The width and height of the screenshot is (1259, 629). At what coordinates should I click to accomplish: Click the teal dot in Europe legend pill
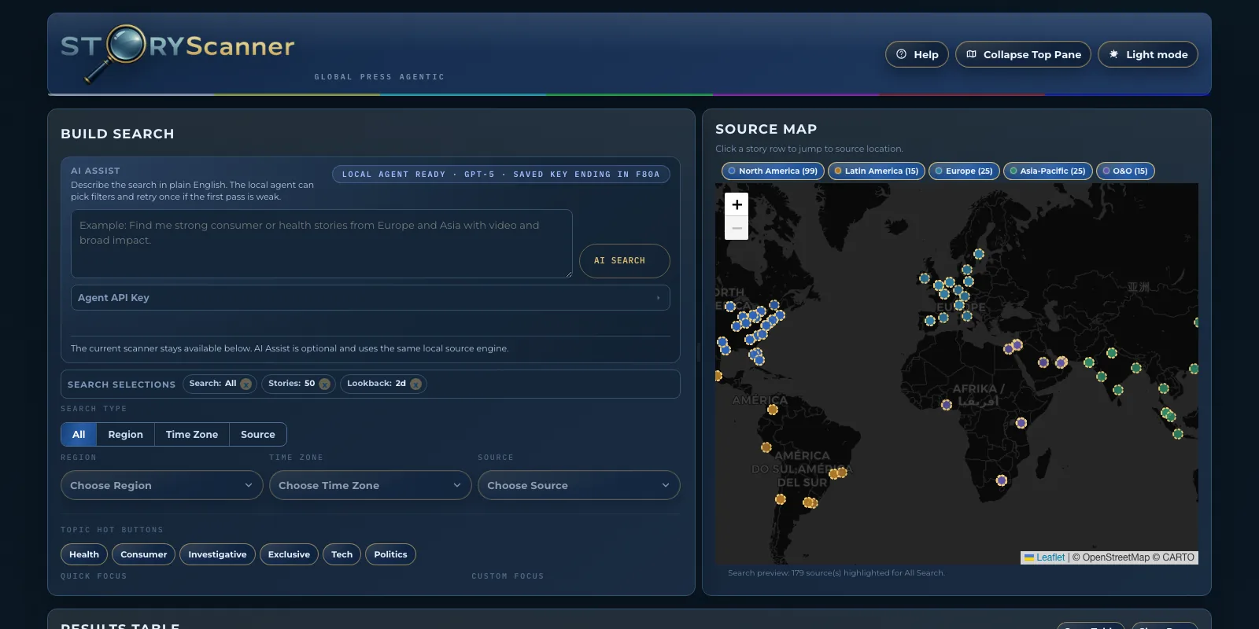point(939,171)
